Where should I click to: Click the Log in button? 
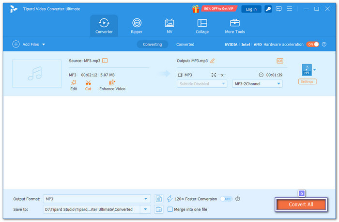[x=251, y=9]
